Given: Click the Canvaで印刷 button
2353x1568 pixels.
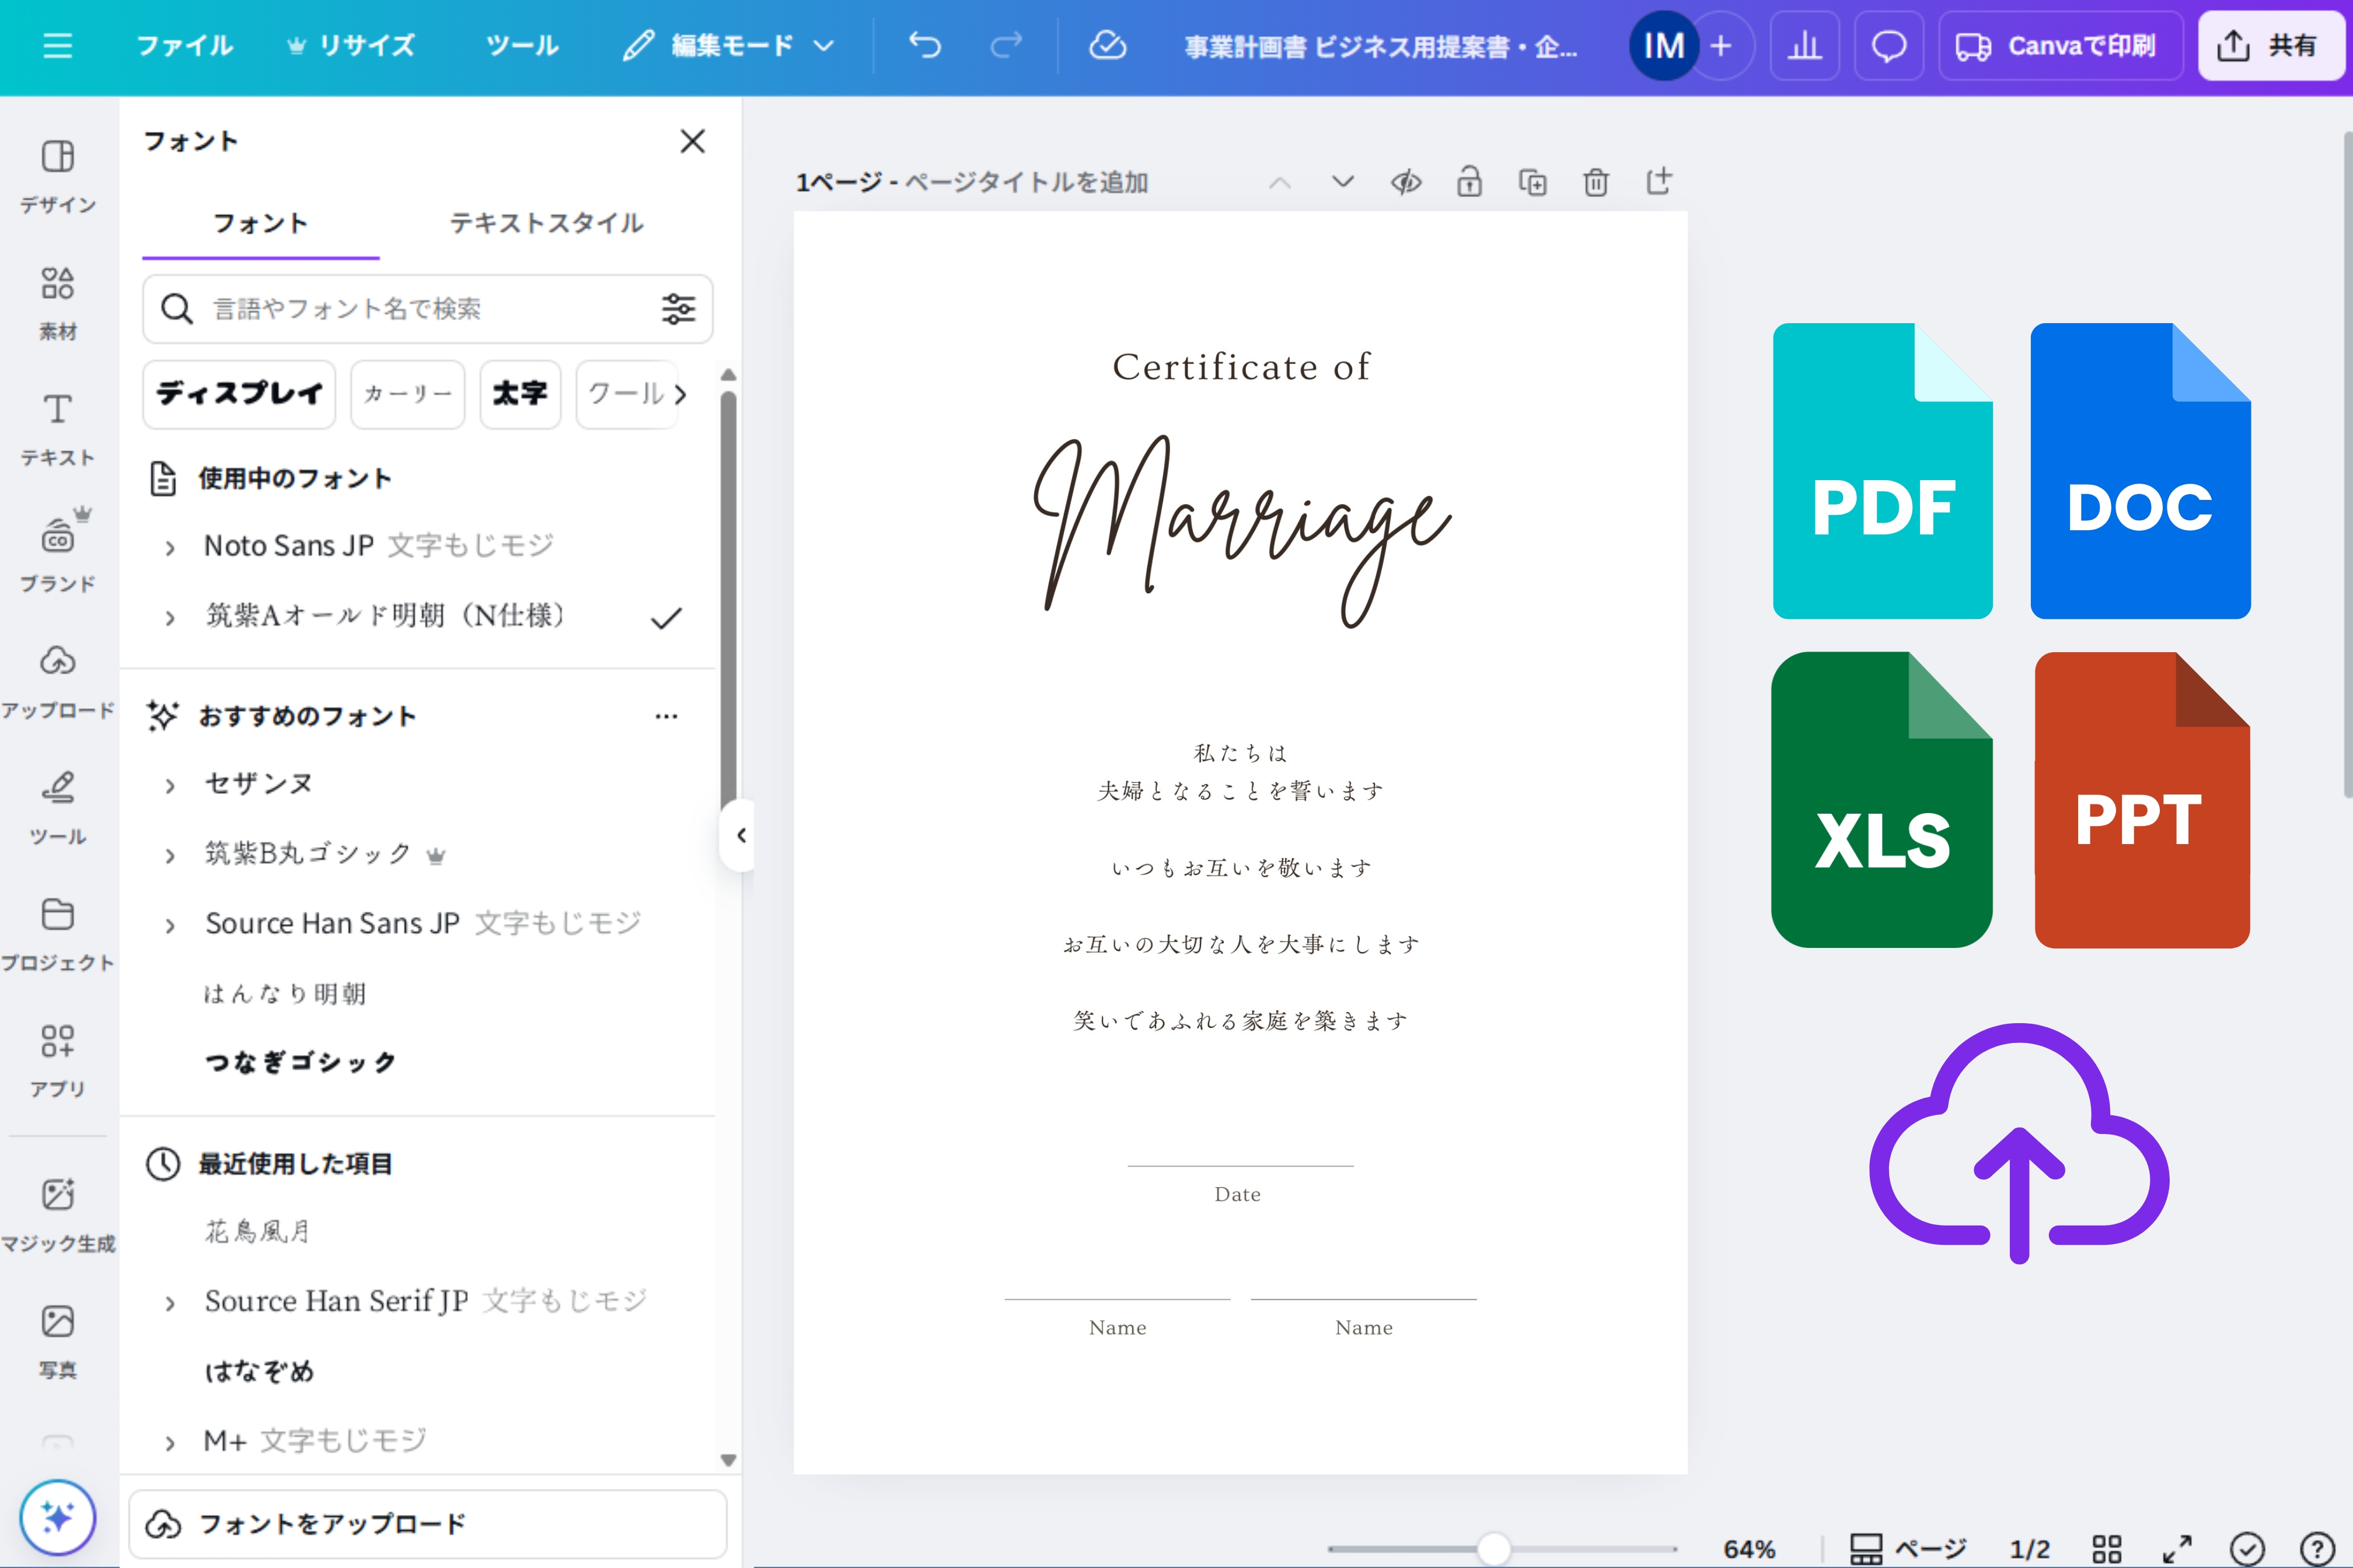Looking at the screenshot, I should point(2060,46).
